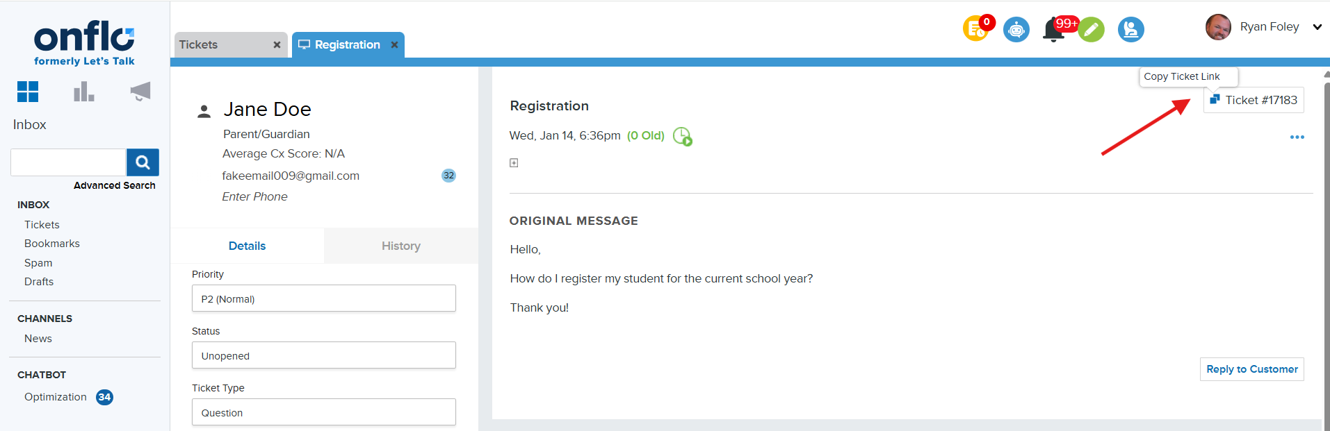
Task: Click the yellow tasks icon with badge
Action: (x=976, y=29)
